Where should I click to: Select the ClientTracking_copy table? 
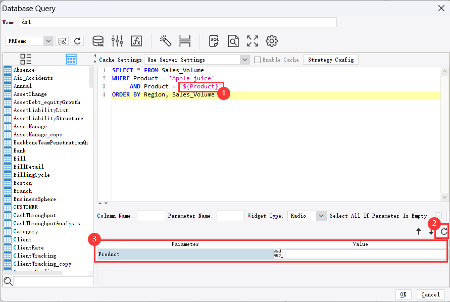(42, 264)
